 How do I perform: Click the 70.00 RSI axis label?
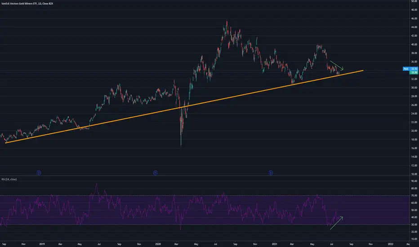click(414, 195)
